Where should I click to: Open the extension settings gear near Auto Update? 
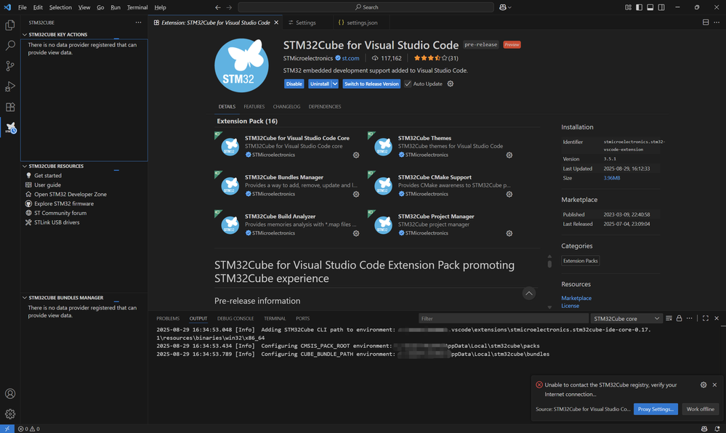pos(450,84)
